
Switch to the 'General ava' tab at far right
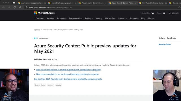click(x=175, y=3)
